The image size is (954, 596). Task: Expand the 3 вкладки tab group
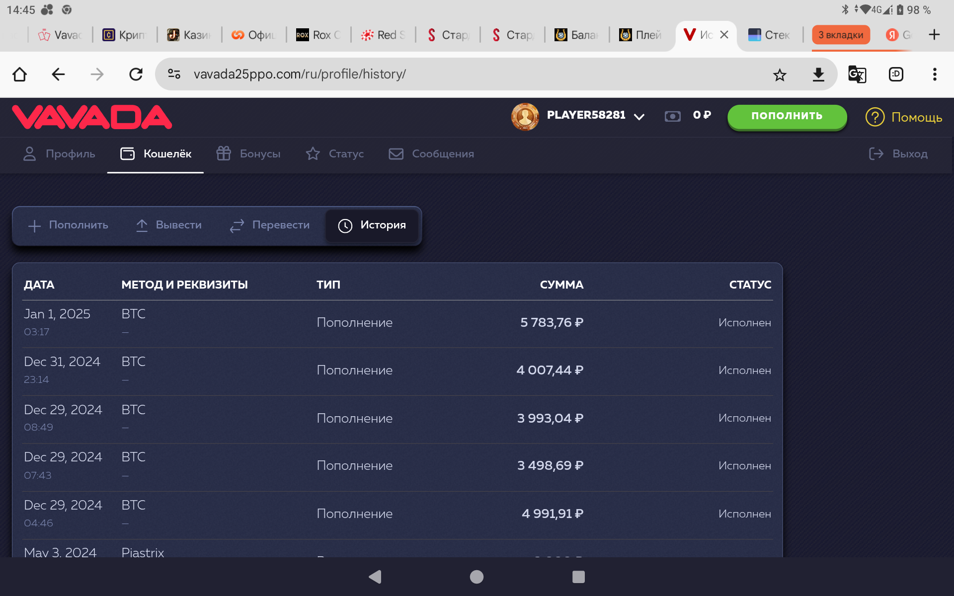tap(841, 35)
